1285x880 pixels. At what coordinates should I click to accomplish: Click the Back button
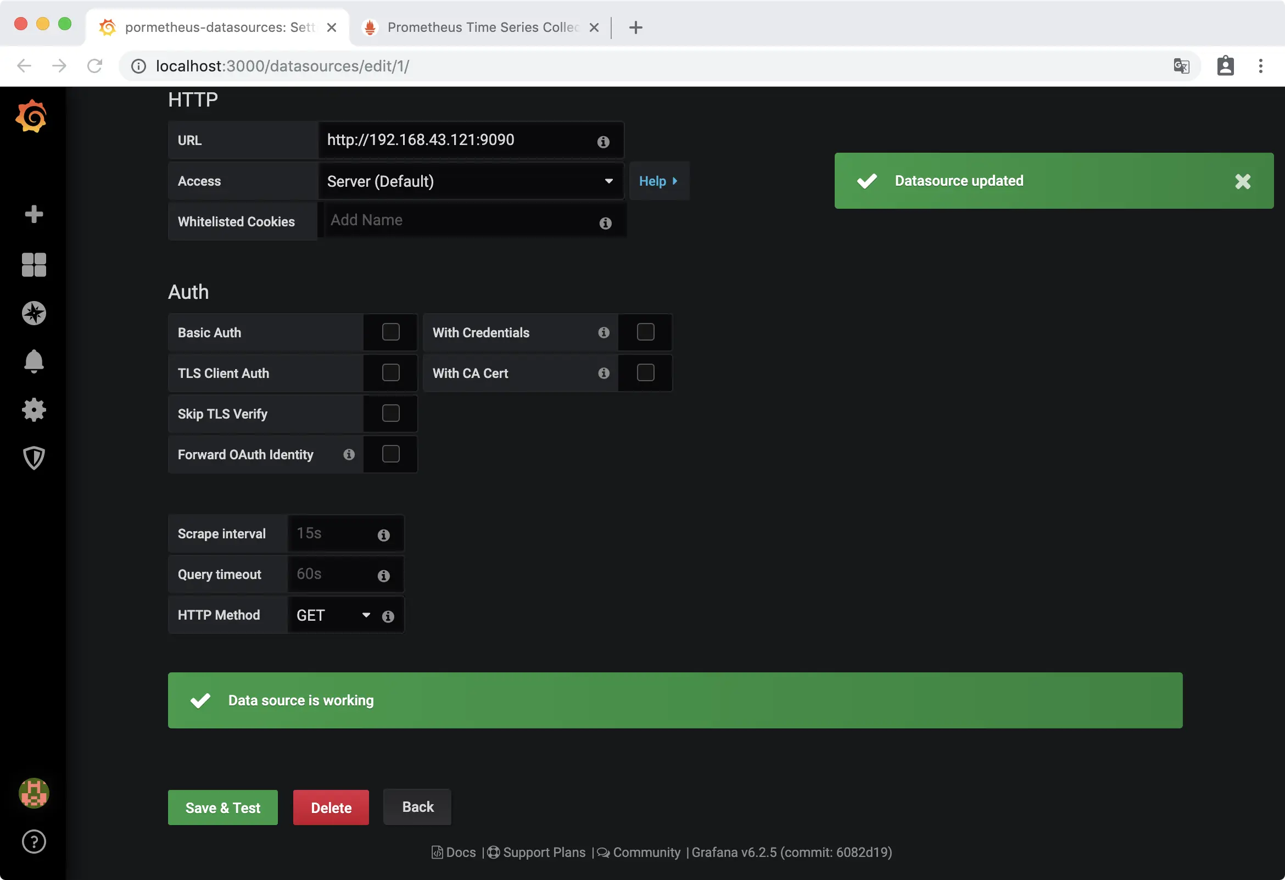coord(417,807)
